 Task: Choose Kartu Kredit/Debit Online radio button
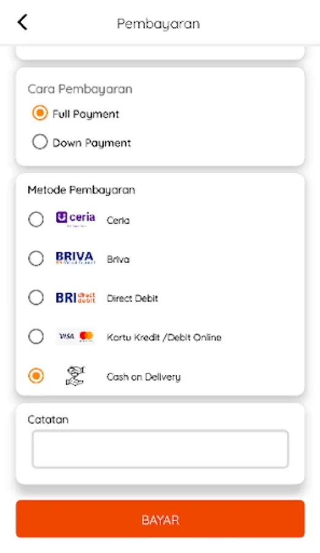(36, 337)
